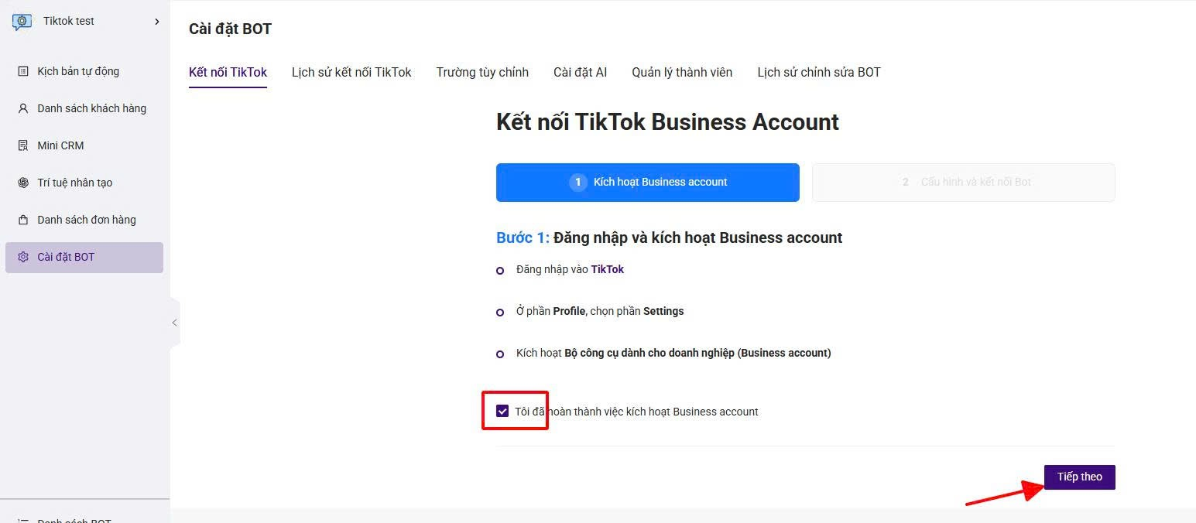Screen dimensions: 1196x523
Task: Click the Mini CRM sidebar icon
Action: 23,145
